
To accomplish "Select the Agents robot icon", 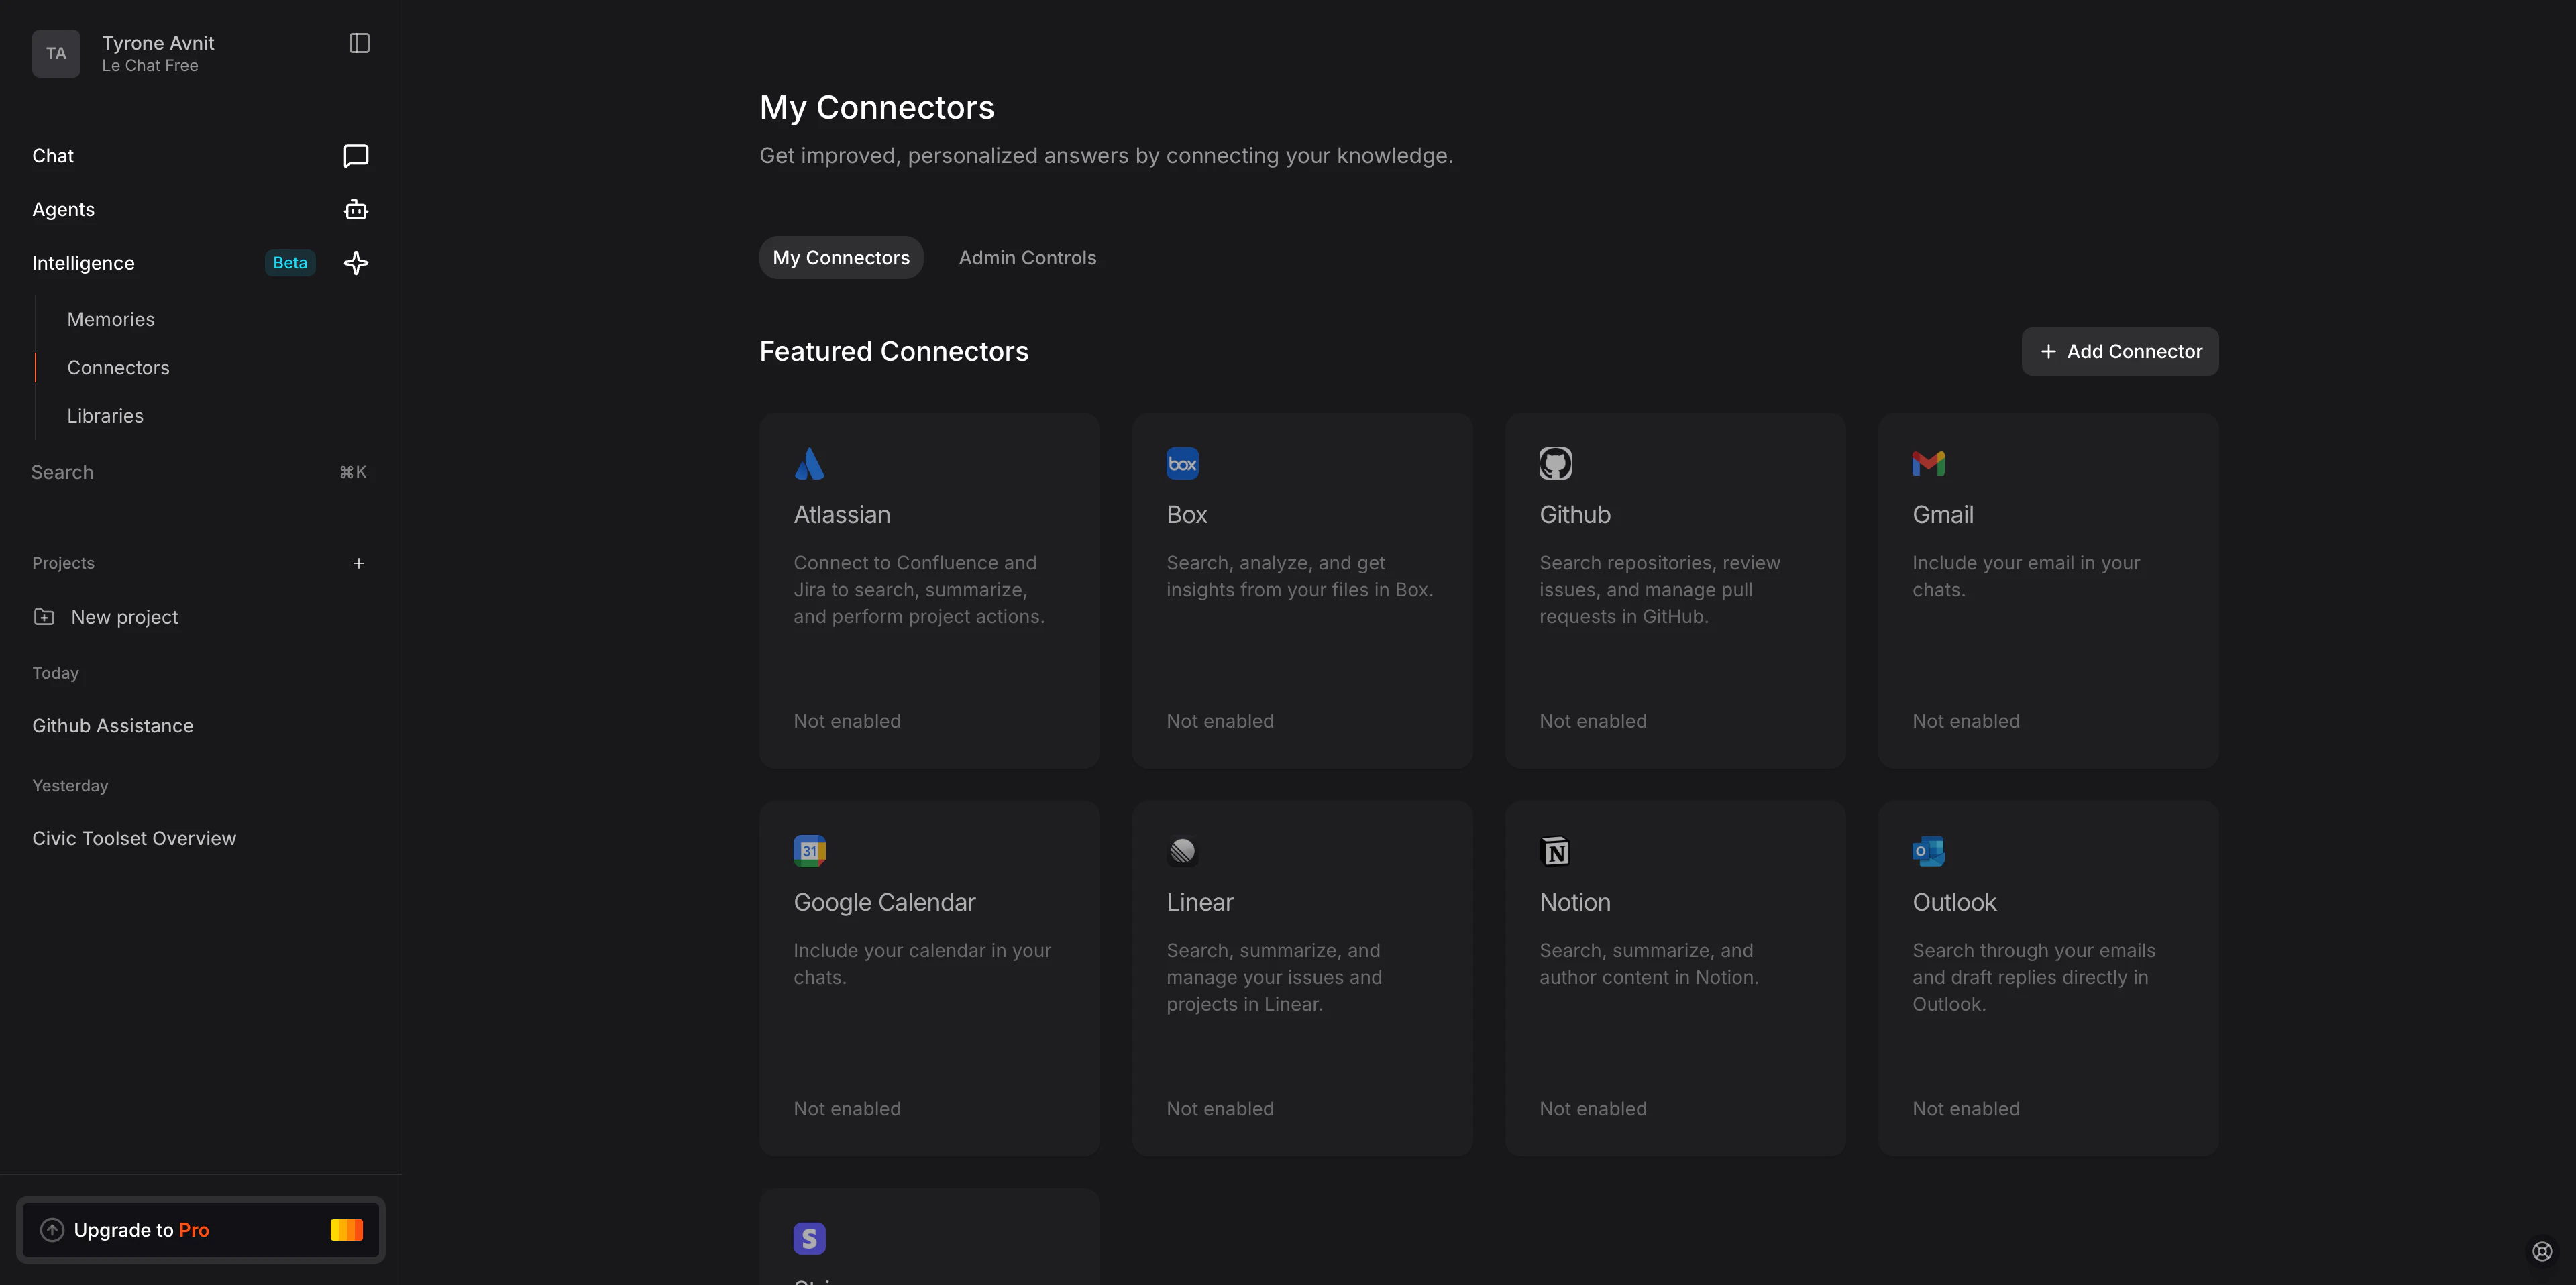I will point(356,209).
